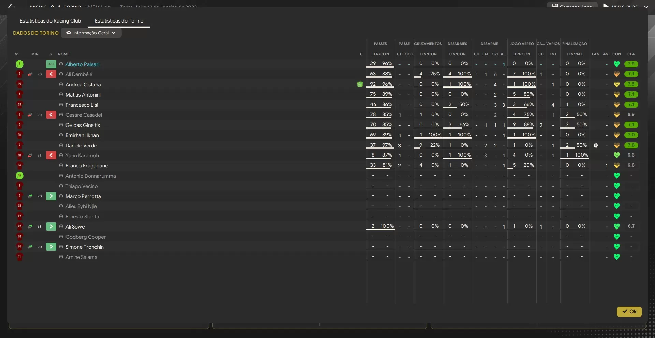Viewport: 655px width, 338px height.
Task: Click green goalkeeper shirt icon for Alberto Paleari
Action: click(x=19, y=64)
